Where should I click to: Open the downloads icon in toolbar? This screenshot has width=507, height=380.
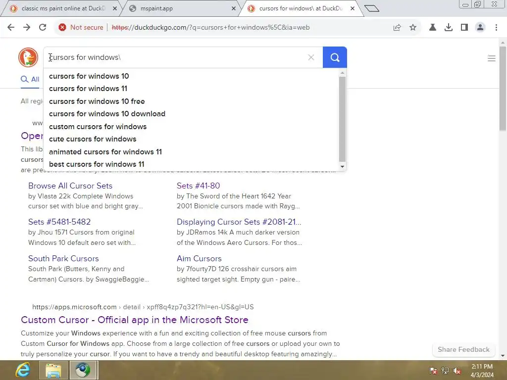coord(449,28)
